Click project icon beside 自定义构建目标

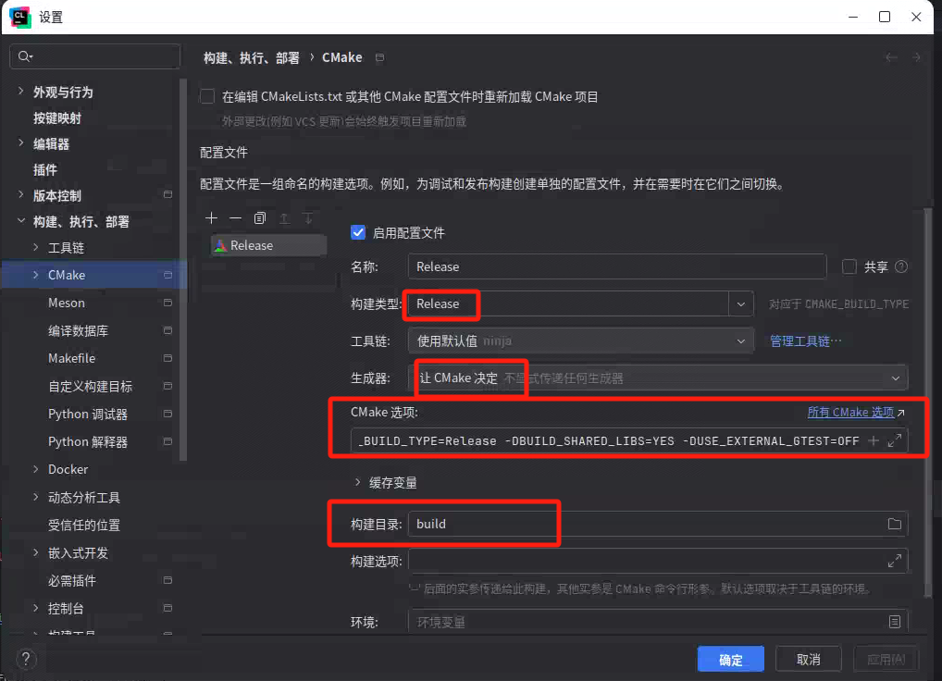click(167, 386)
